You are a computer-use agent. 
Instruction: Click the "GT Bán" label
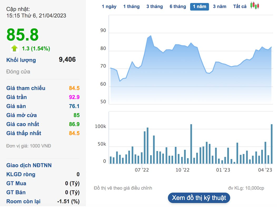pos(16,192)
